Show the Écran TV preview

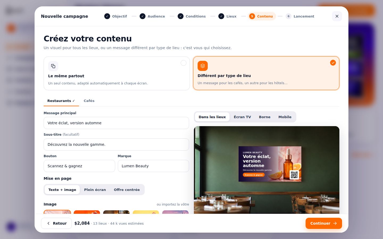[x=242, y=117]
